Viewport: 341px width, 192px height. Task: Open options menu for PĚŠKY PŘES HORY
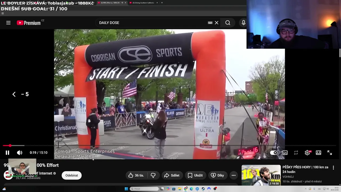[x=333, y=168]
